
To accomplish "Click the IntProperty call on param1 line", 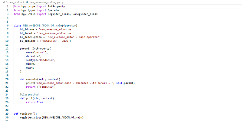I will click(42, 48).
